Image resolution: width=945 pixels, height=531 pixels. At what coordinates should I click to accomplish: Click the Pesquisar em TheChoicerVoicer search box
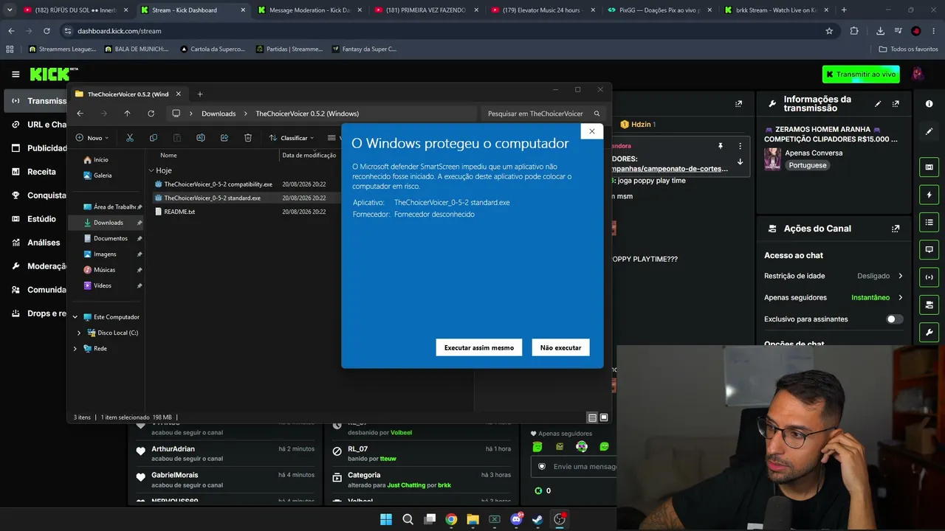[544, 114]
